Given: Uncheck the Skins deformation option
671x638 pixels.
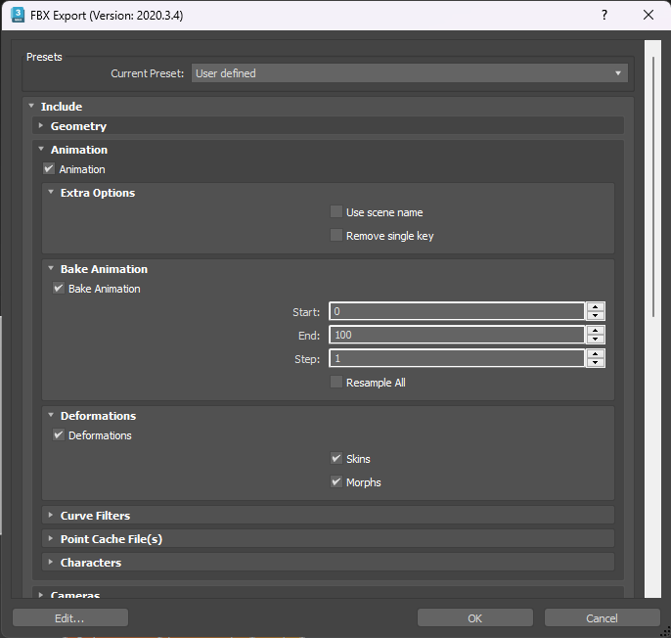Looking at the screenshot, I should click(x=336, y=459).
